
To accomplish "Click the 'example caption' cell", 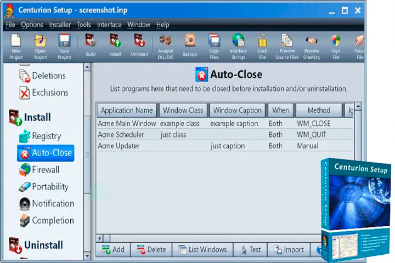I will (234, 124).
